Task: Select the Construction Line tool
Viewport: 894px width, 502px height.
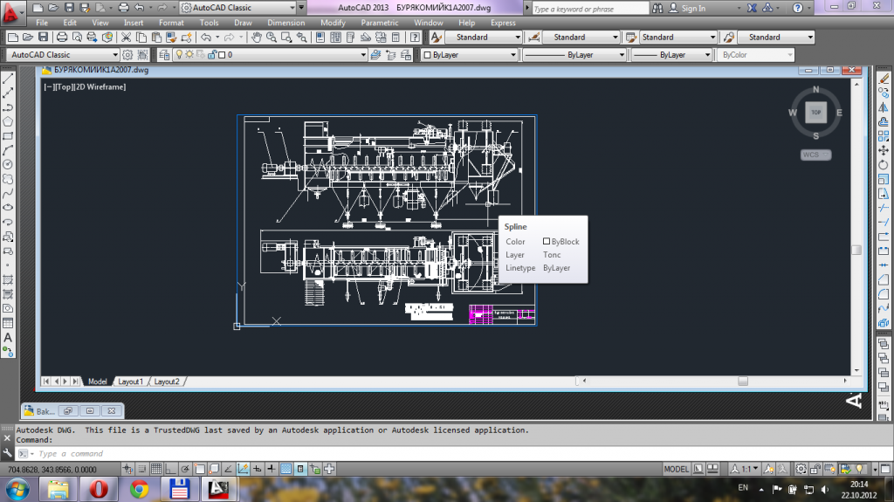Action: tap(8, 93)
